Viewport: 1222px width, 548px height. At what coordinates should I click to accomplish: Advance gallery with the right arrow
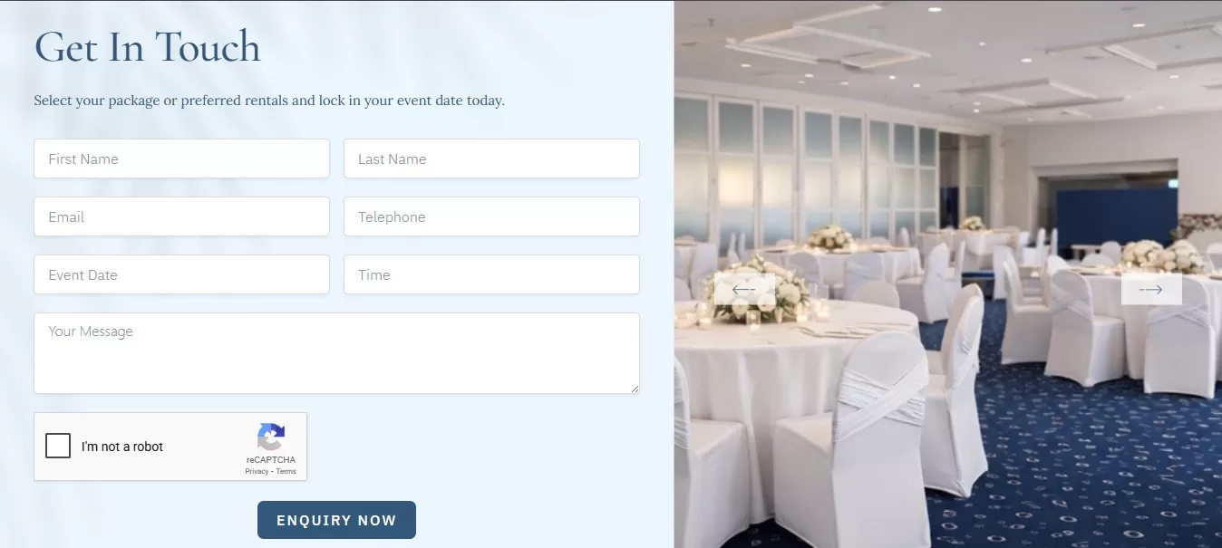click(1151, 289)
